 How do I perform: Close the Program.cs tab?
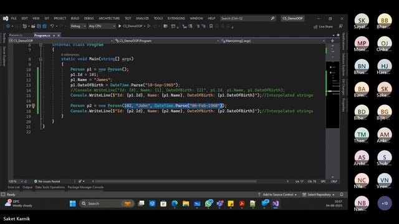pyautogui.click(x=59, y=35)
